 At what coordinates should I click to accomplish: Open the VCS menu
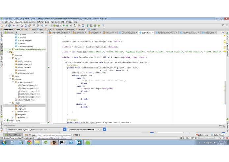(63, 22)
